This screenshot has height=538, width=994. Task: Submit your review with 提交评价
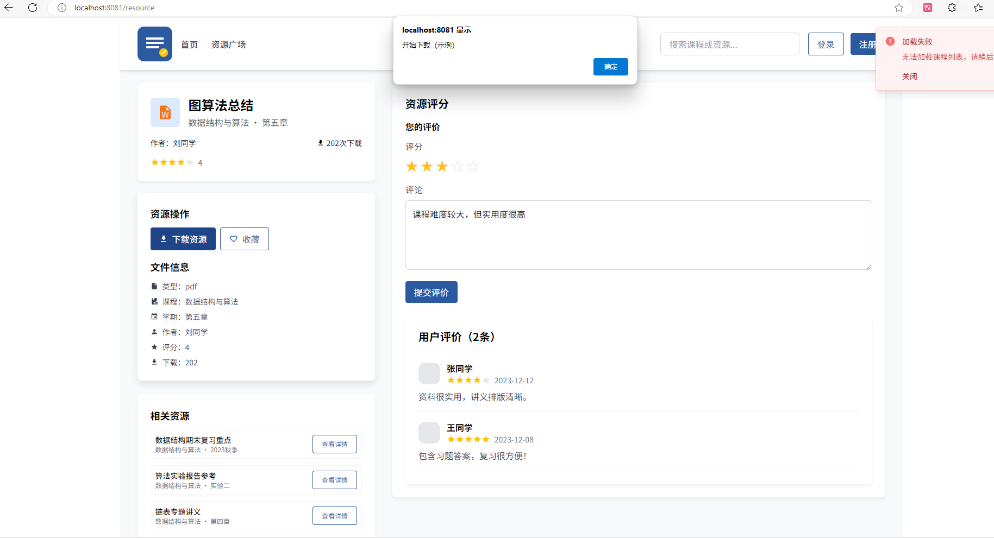tap(431, 292)
